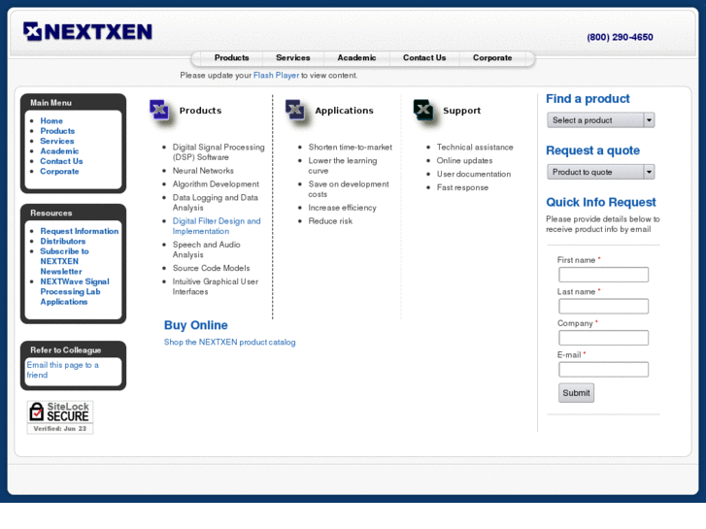Image resolution: width=706 pixels, height=529 pixels.
Task: Click the User documentation item
Action: [474, 175]
